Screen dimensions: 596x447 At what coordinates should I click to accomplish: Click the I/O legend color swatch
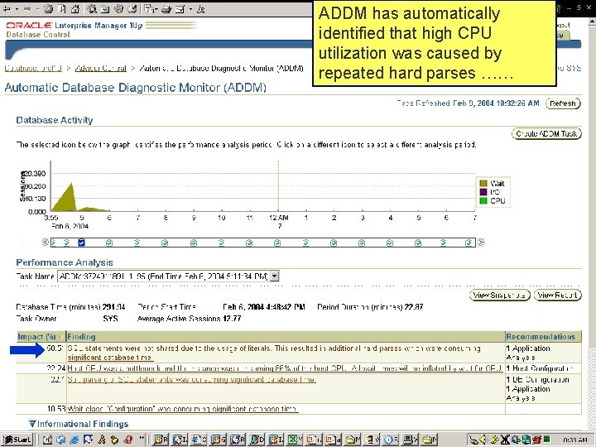[483, 192]
